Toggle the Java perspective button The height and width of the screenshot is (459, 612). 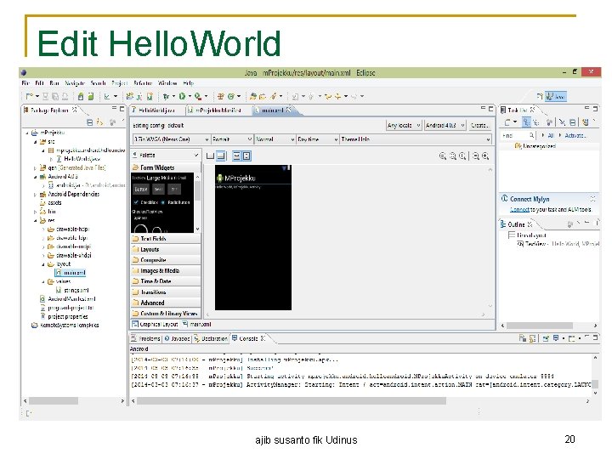pyautogui.click(x=556, y=96)
